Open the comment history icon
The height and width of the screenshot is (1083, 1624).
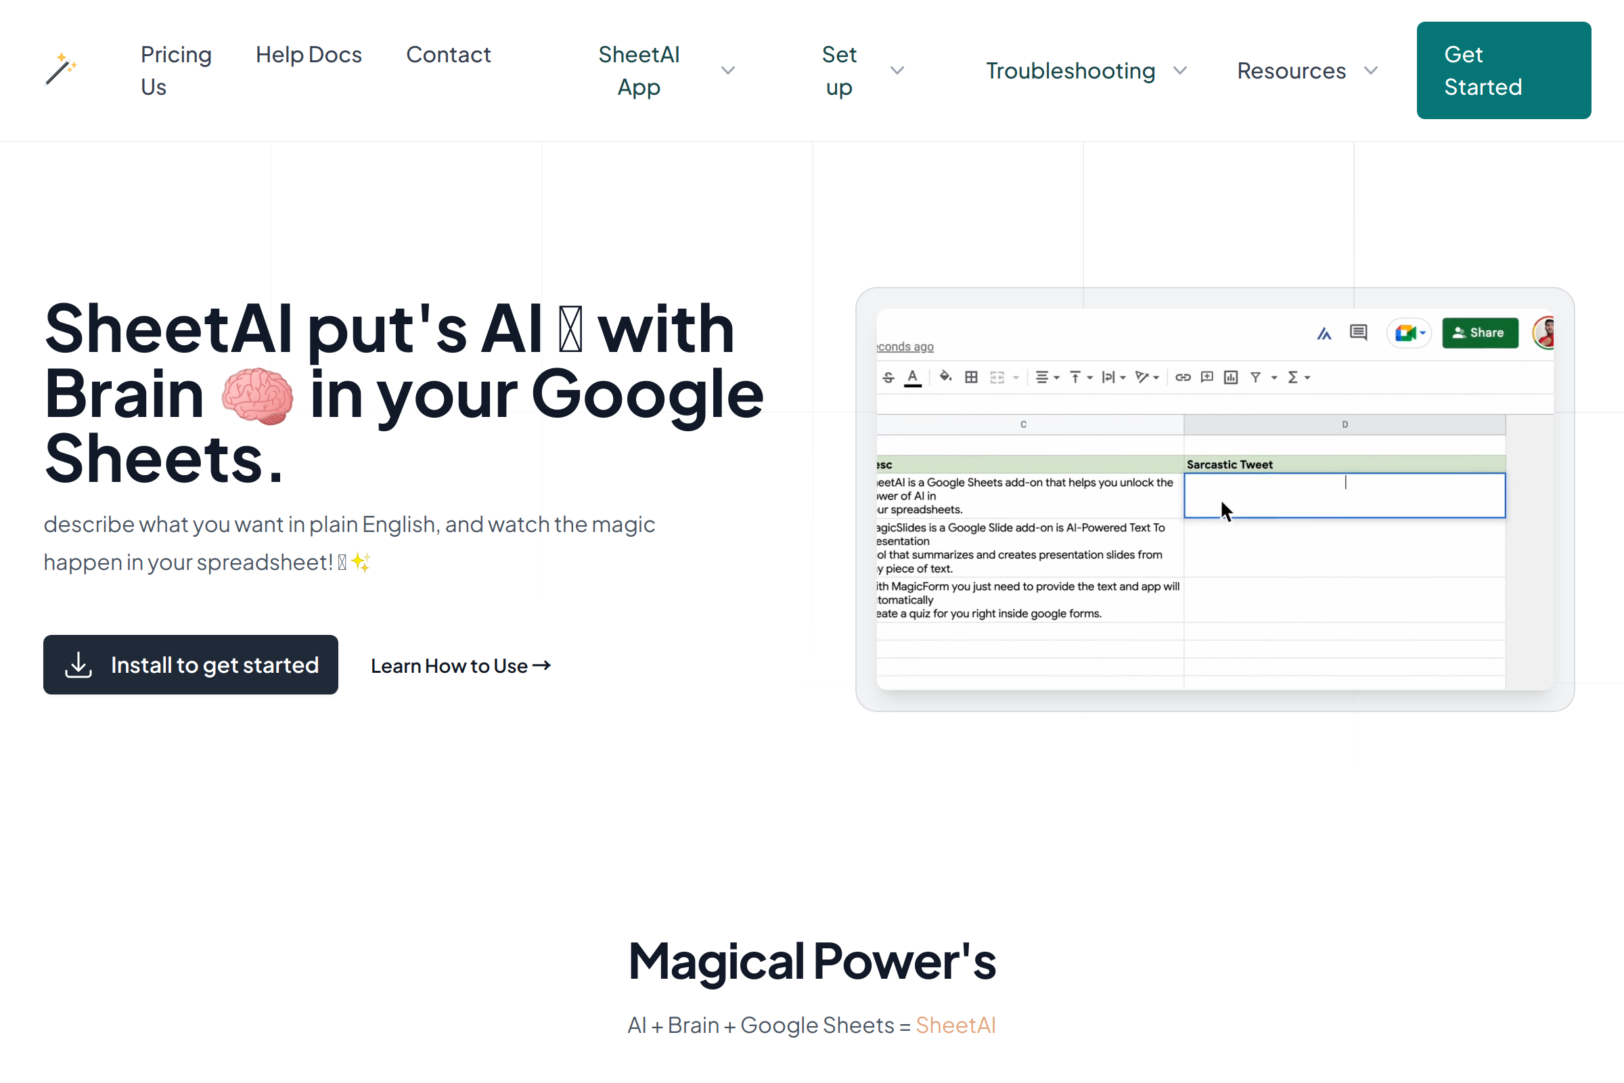click(1358, 333)
